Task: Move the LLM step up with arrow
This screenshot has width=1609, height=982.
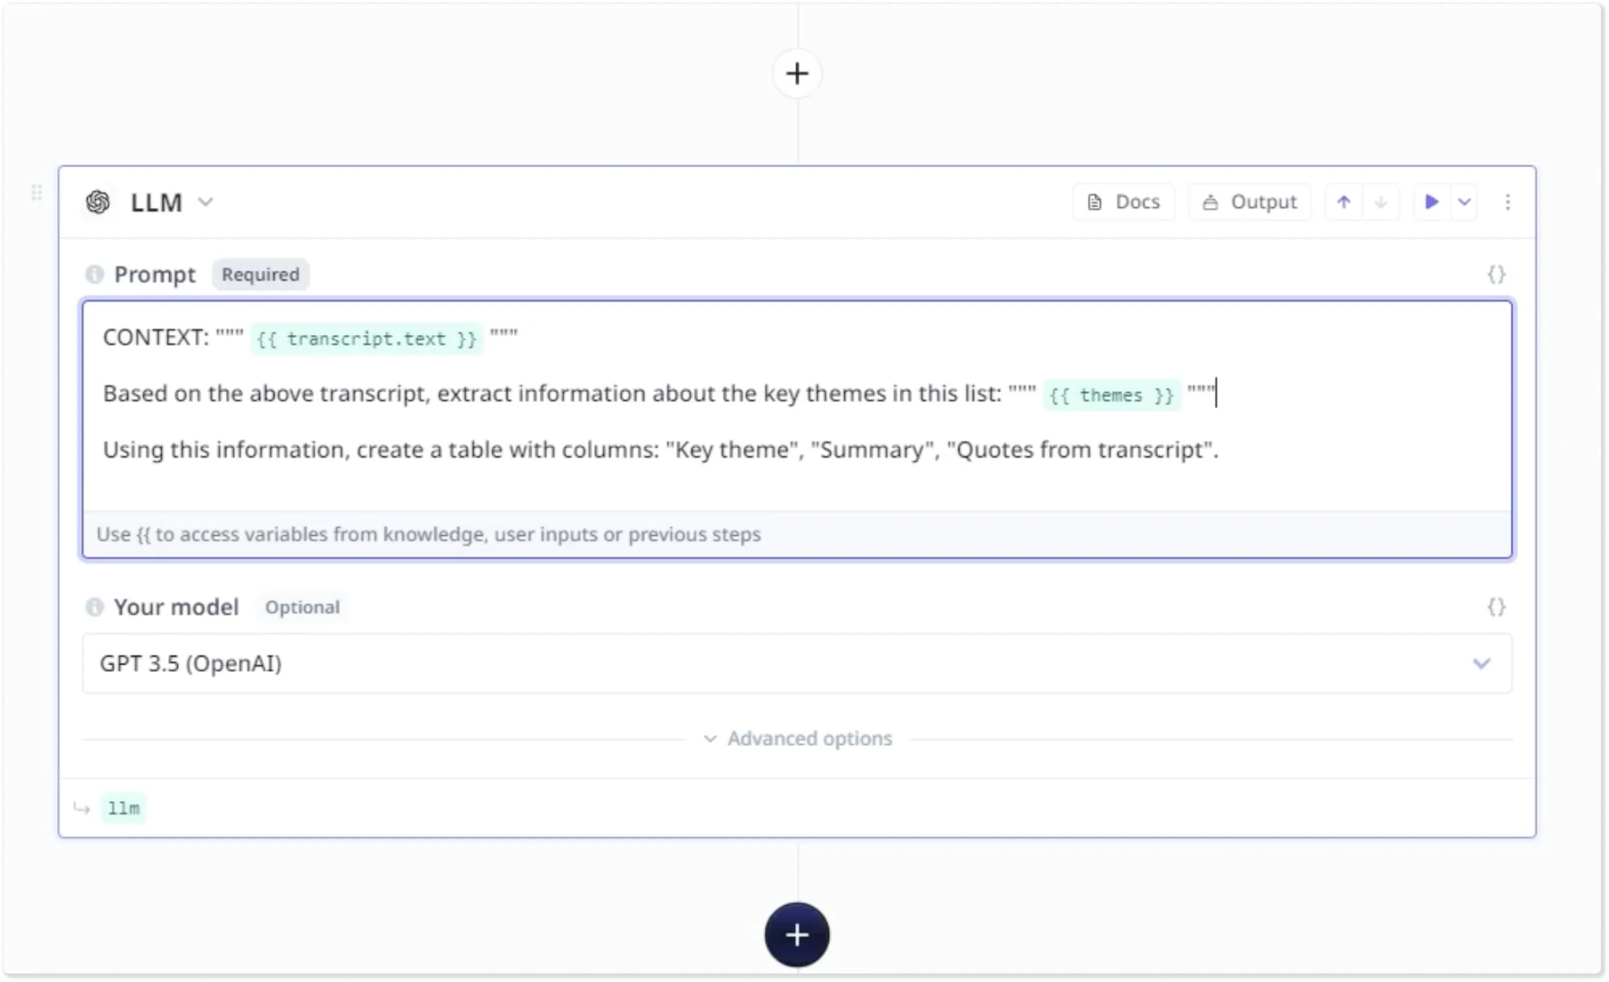Action: pyautogui.click(x=1344, y=202)
